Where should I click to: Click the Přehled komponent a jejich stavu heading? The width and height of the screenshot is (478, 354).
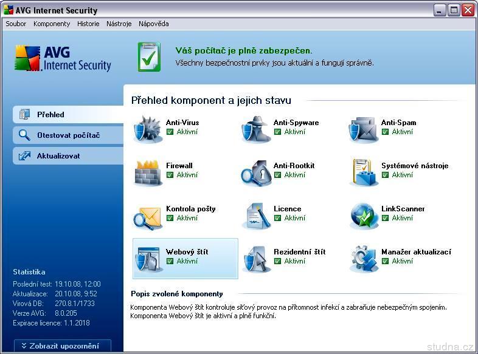pos(211,100)
